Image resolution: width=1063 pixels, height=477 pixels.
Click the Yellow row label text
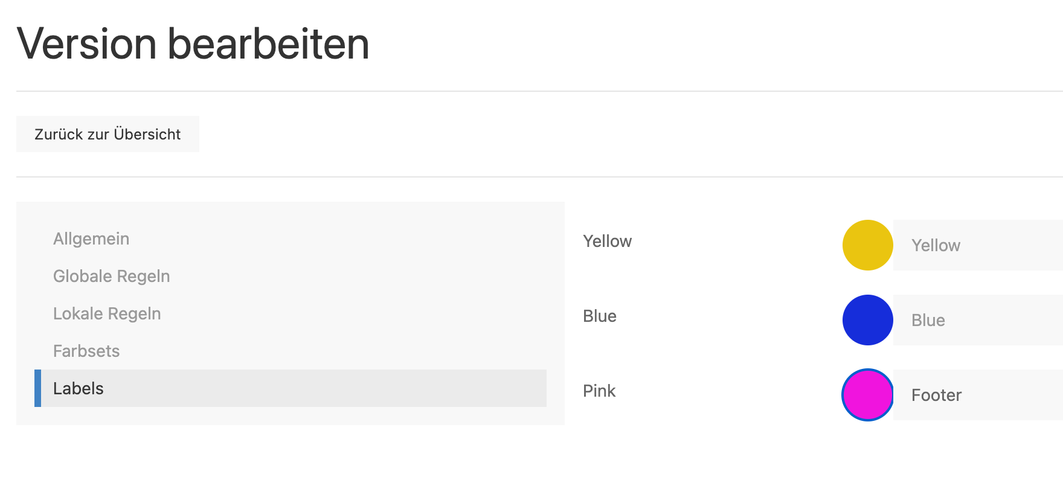click(607, 242)
